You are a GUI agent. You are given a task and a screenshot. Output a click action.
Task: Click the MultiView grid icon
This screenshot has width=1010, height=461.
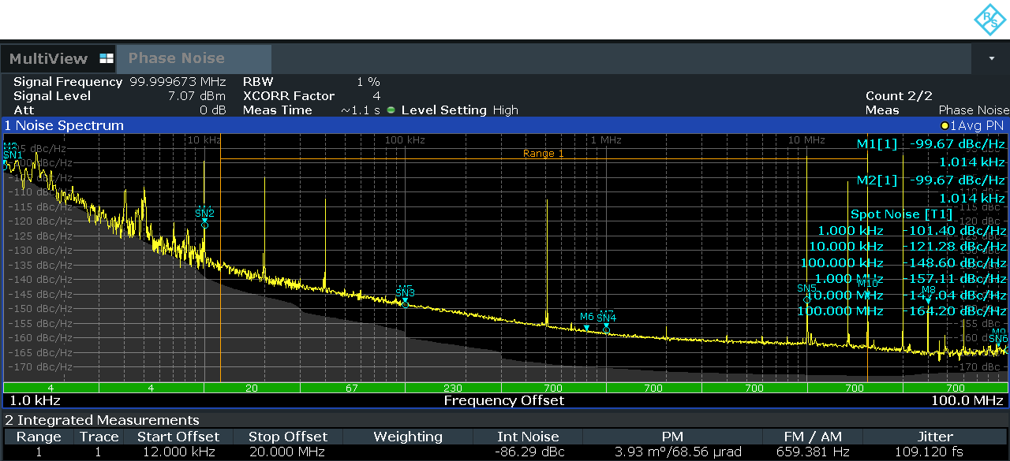[x=106, y=58]
